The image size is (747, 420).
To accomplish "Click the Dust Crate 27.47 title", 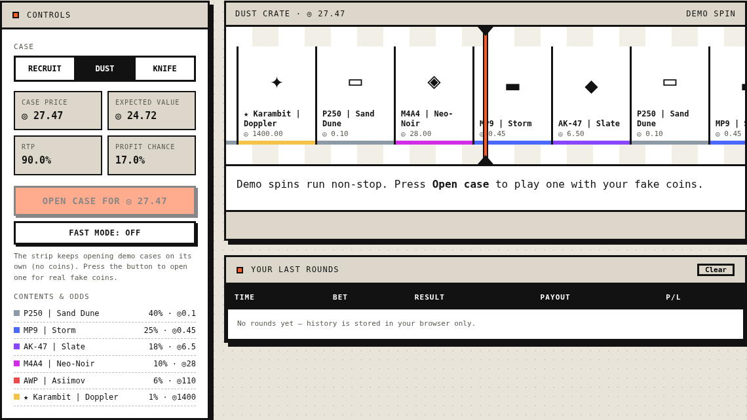I will coord(290,14).
